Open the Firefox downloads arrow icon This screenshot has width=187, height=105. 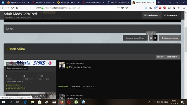tap(146, 8)
